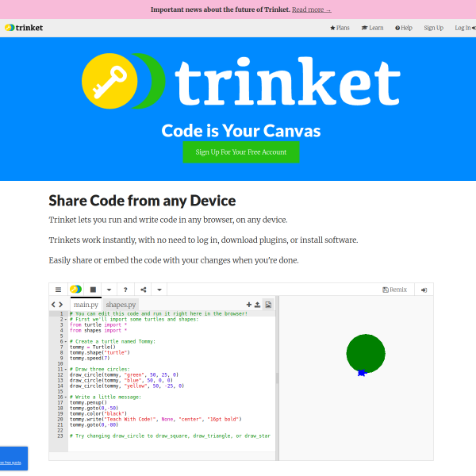Expand the share options dropdown arrow

tap(159, 290)
